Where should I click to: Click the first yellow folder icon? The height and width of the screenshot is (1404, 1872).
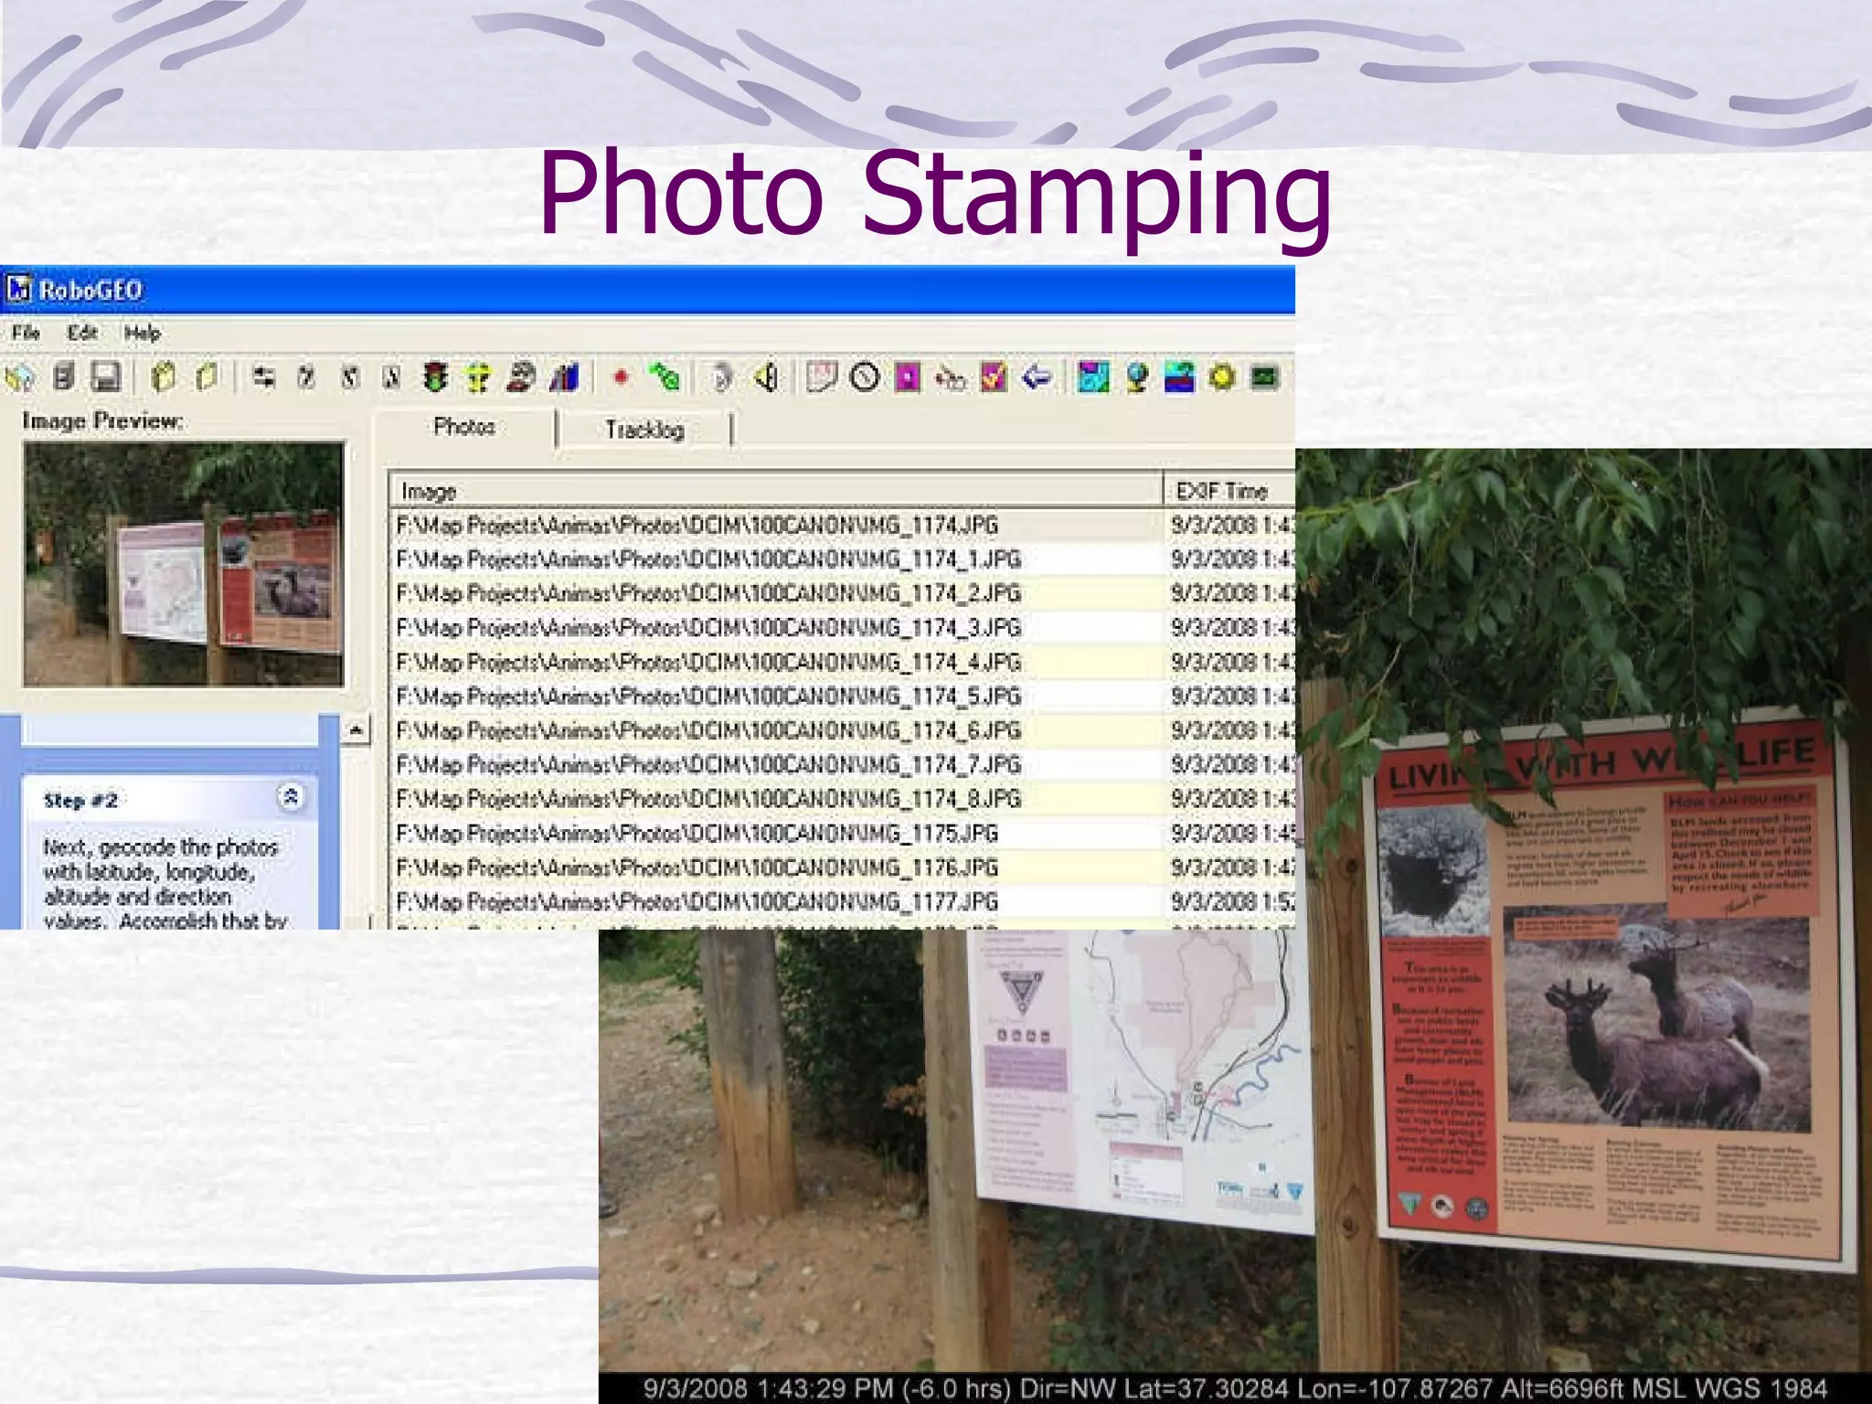[x=164, y=377]
